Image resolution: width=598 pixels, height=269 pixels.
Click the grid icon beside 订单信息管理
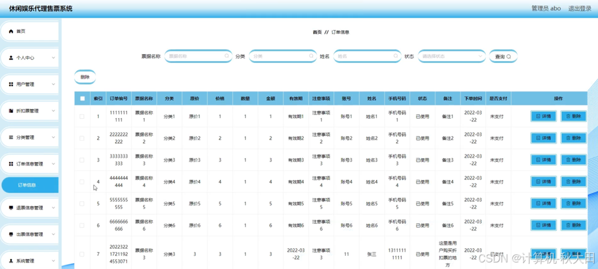11,164
